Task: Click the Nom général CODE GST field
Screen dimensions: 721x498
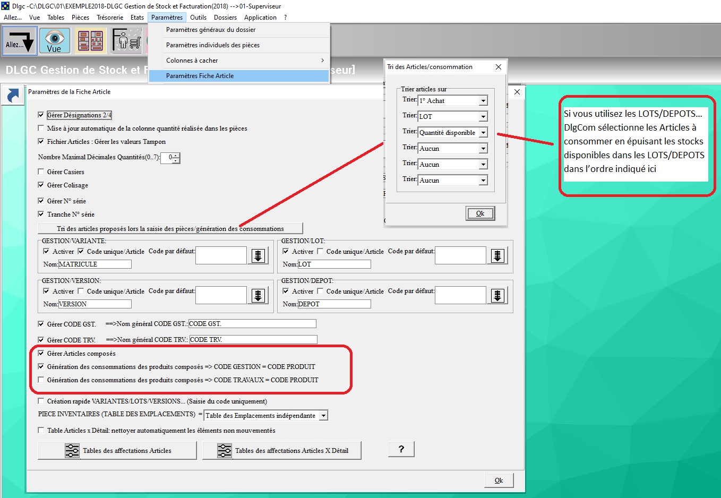Action: (252, 323)
